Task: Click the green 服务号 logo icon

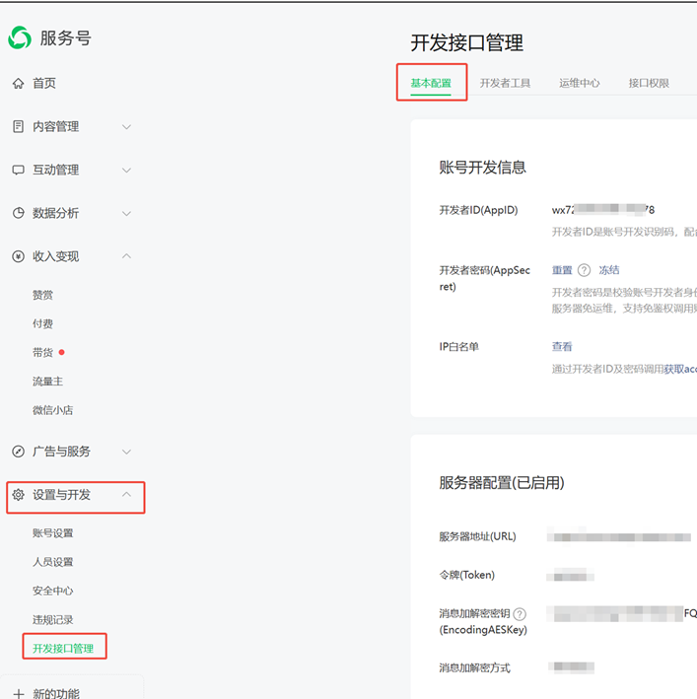Action: pos(20,37)
